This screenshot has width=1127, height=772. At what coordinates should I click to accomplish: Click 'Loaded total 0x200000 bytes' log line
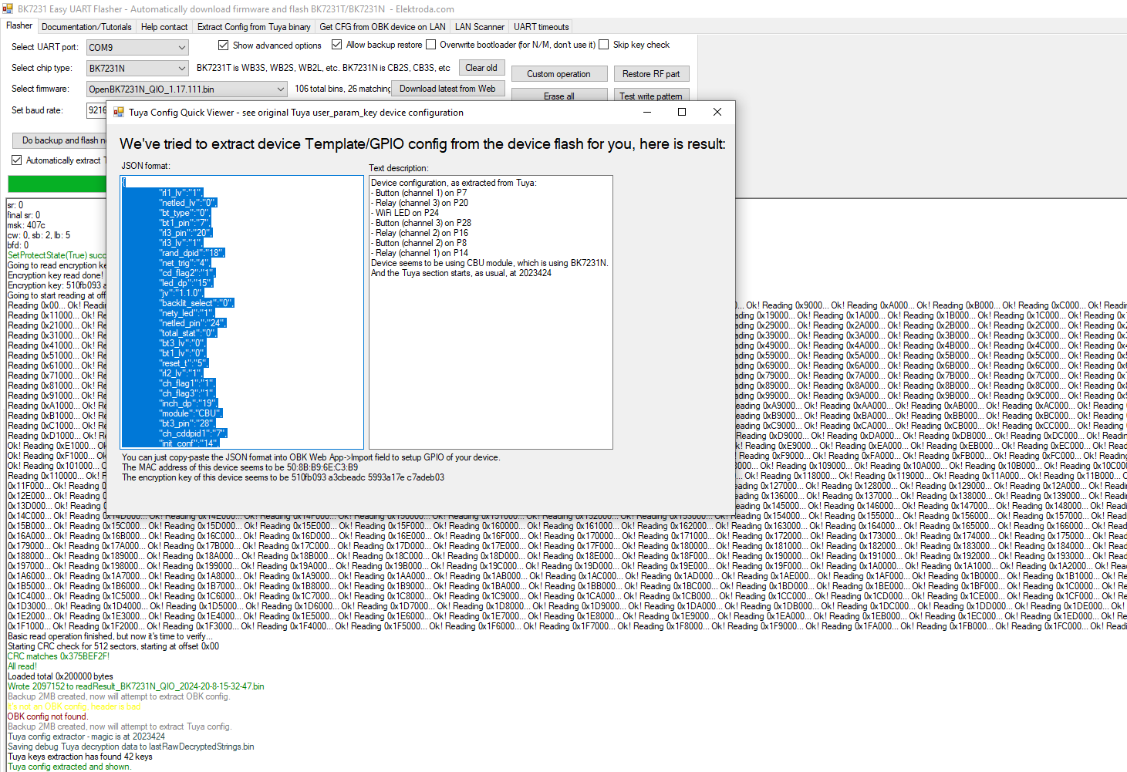tap(60, 676)
